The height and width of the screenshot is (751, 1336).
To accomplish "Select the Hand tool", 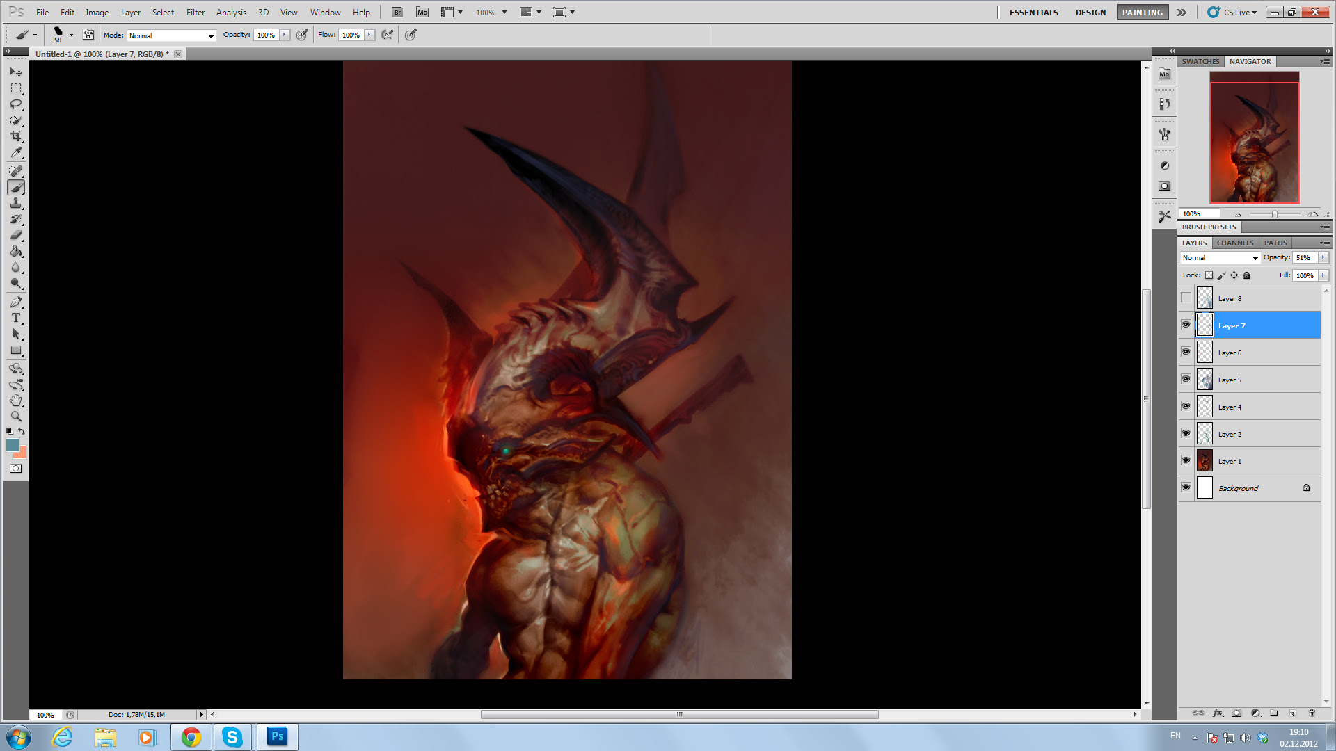I will tap(16, 401).
